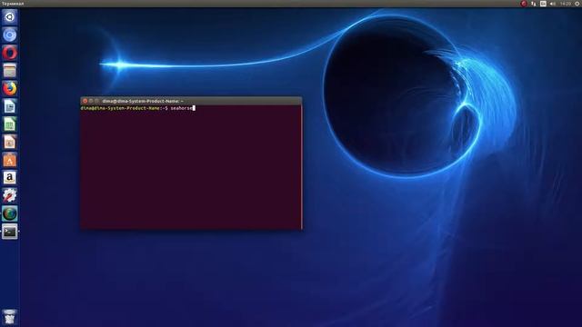
Task: Open the Trash at the dock bottom
Action: [x=10, y=317]
